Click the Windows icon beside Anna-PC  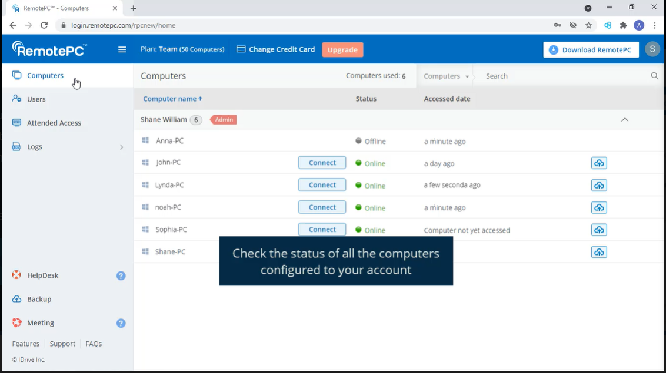pyautogui.click(x=145, y=140)
